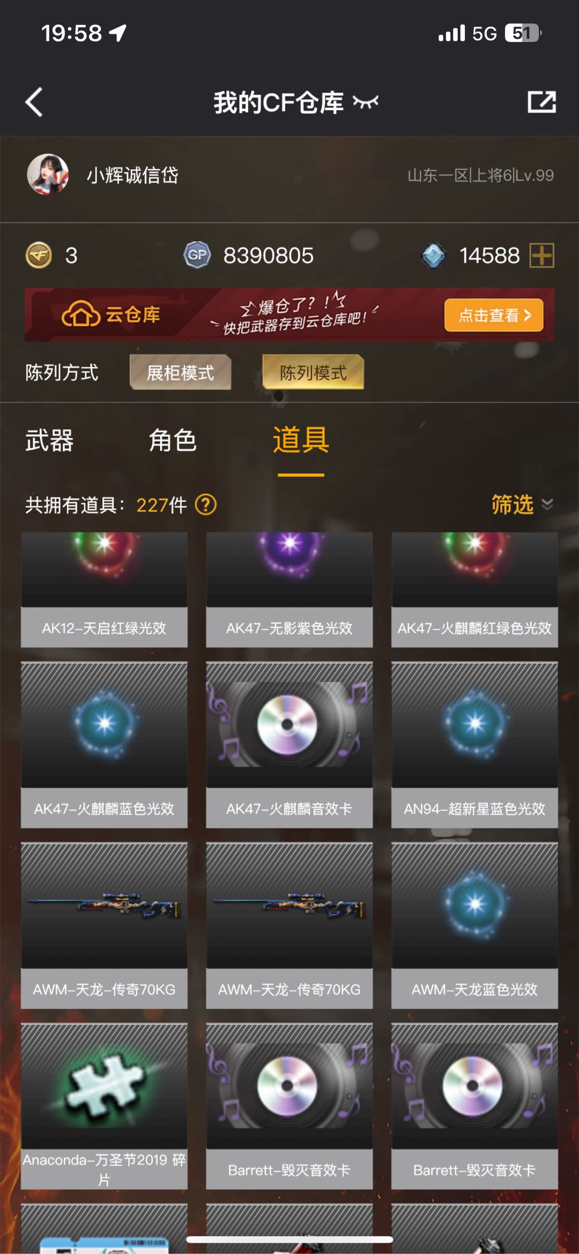The image size is (579, 1254).
Task: Switch to 陈列模式 display mode
Action: (313, 372)
